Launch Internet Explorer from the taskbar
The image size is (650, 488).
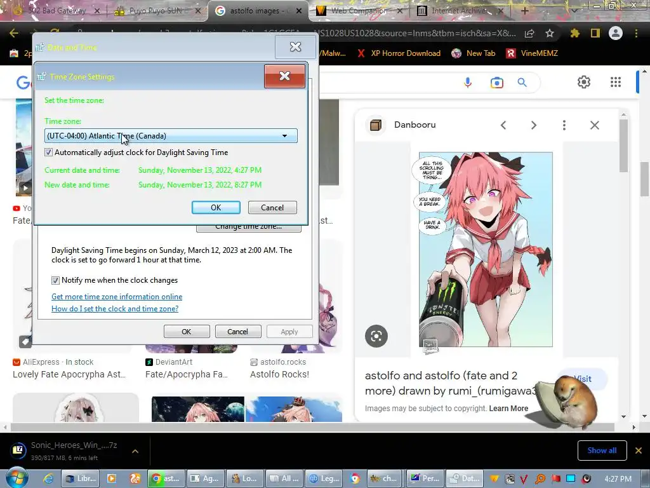click(x=48, y=478)
